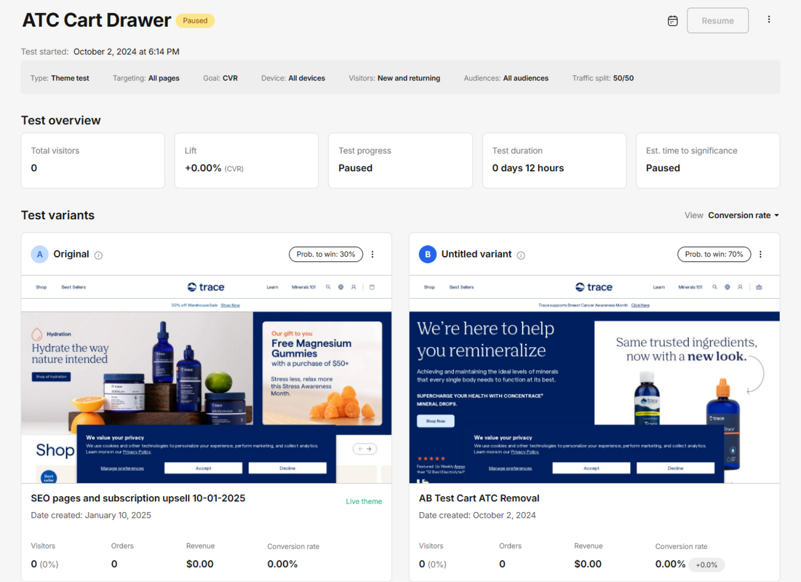
Task: Click the variant A circle badge
Action: tap(40, 254)
